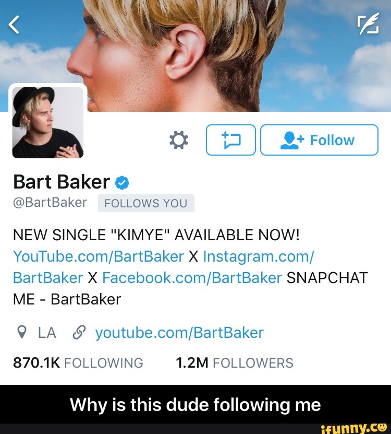The width and height of the screenshot is (391, 434).
Task: Compose a new tweet with quill icon
Action: [369, 24]
